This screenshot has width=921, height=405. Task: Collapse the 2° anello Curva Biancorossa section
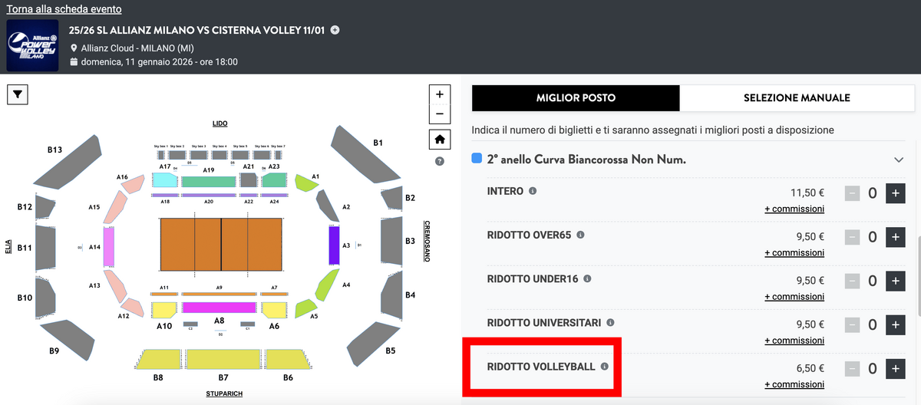click(899, 160)
